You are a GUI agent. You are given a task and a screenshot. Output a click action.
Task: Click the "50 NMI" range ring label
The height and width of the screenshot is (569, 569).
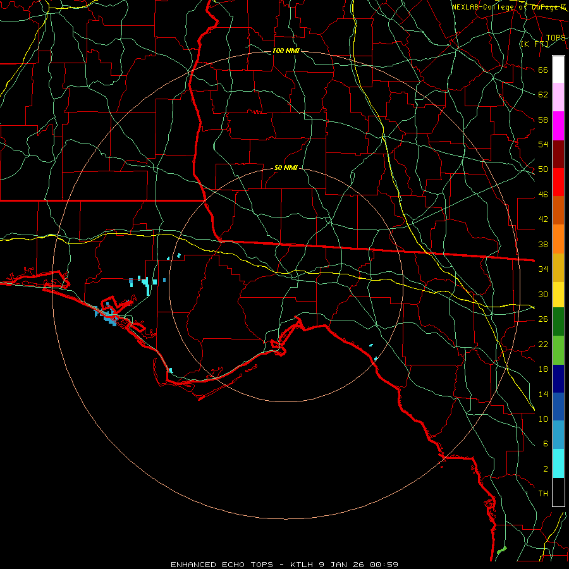click(x=286, y=168)
